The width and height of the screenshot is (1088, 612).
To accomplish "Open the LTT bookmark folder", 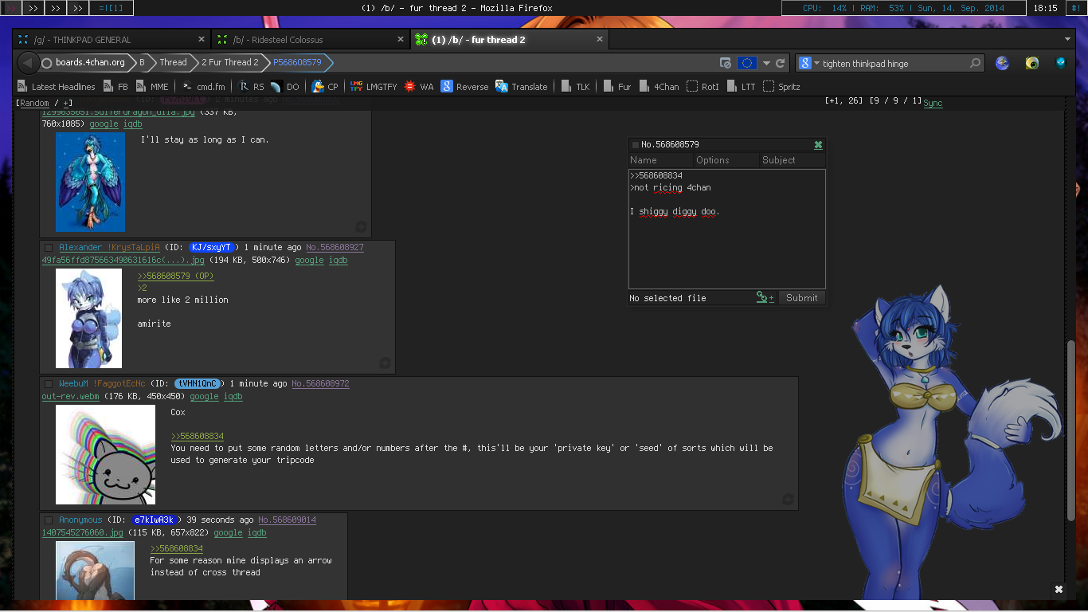I will pyautogui.click(x=742, y=87).
